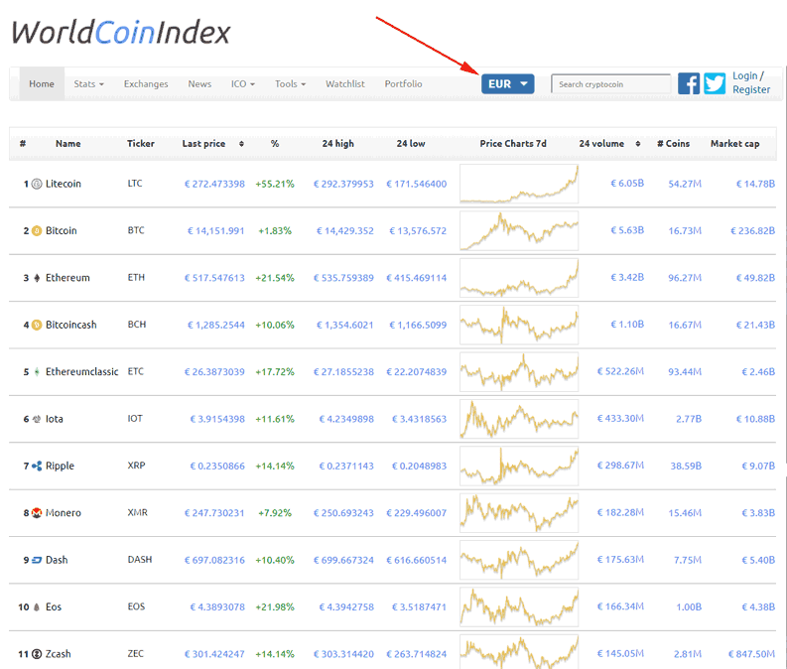Screen dimensions: 787x669
Task: Open the Twitter page icon
Action: [x=715, y=83]
